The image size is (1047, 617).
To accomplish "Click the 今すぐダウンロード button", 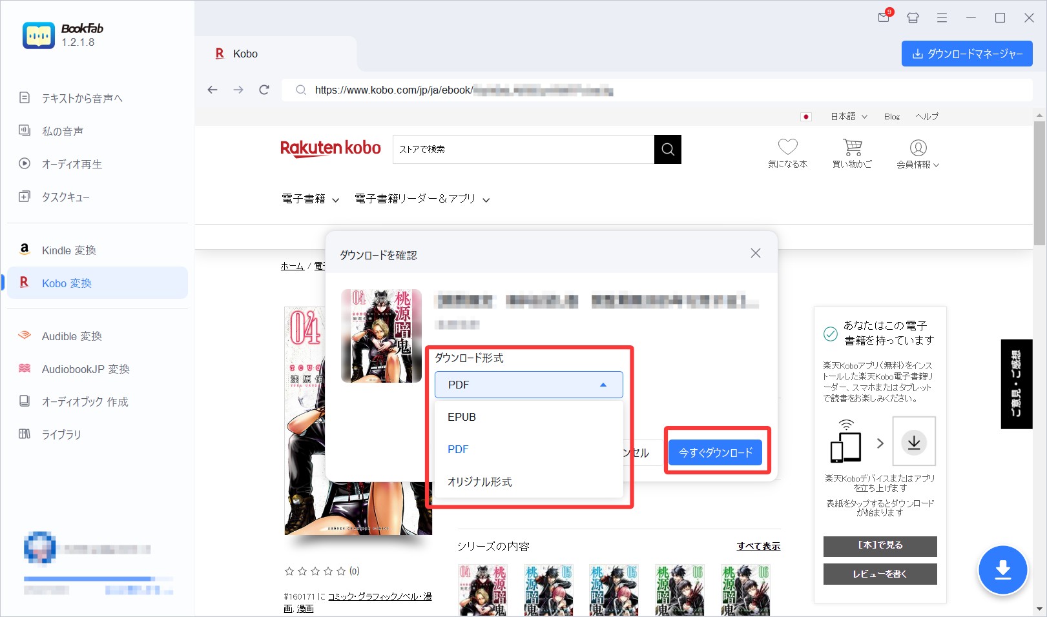I will point(715,452).
